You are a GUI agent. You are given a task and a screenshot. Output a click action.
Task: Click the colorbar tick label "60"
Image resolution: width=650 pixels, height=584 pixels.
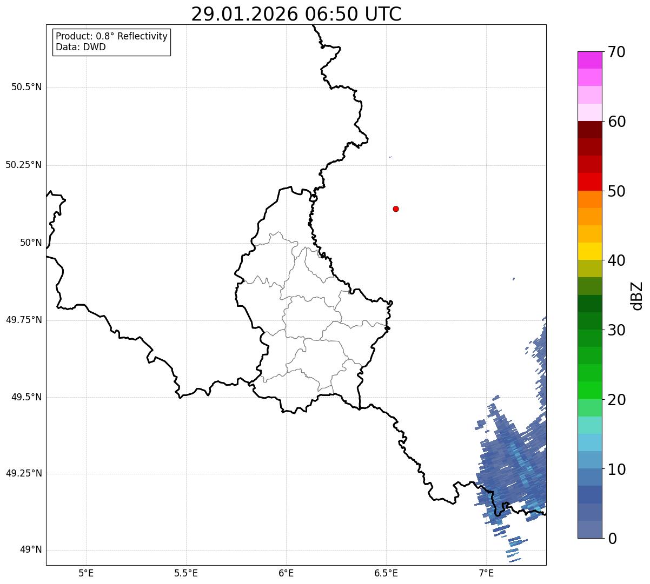(x=617, y=122)
